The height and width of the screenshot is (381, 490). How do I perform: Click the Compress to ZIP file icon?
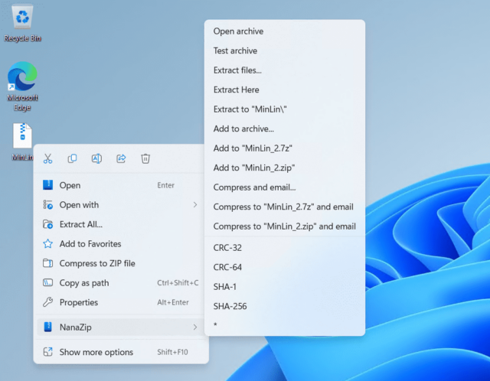[x=47, y=263]
